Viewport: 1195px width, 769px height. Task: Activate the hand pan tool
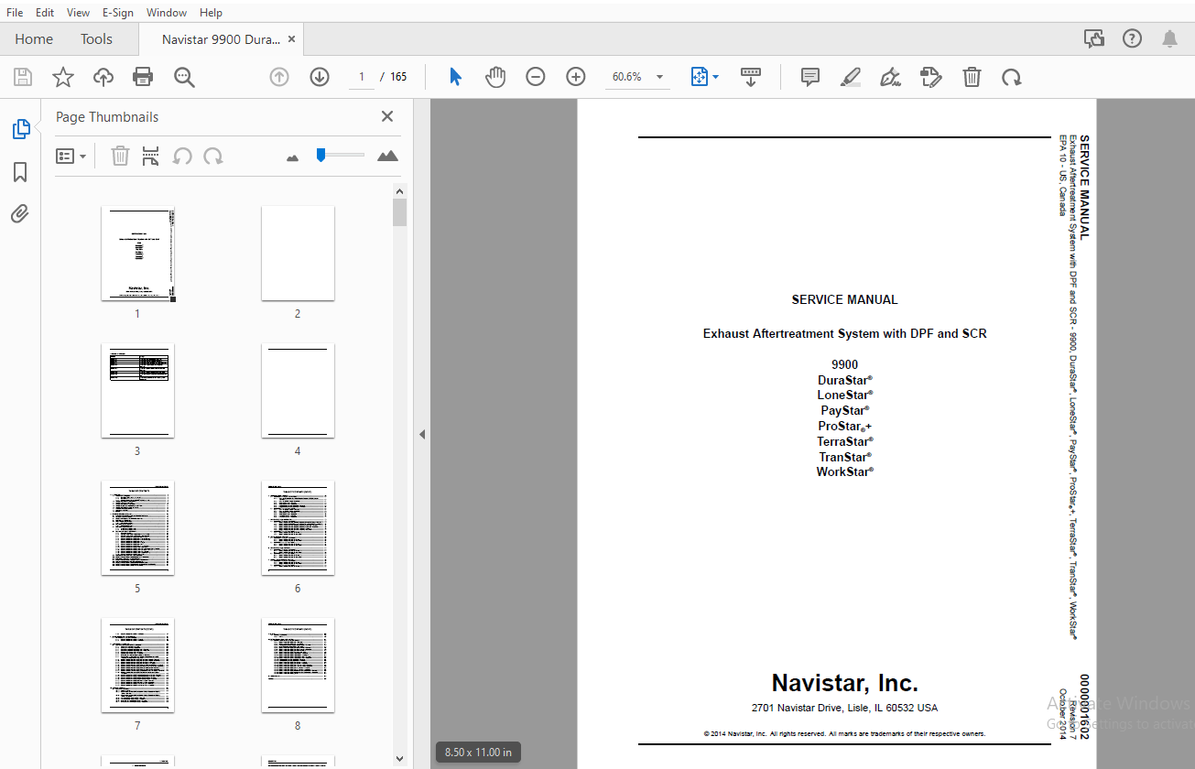pos(495,77)
